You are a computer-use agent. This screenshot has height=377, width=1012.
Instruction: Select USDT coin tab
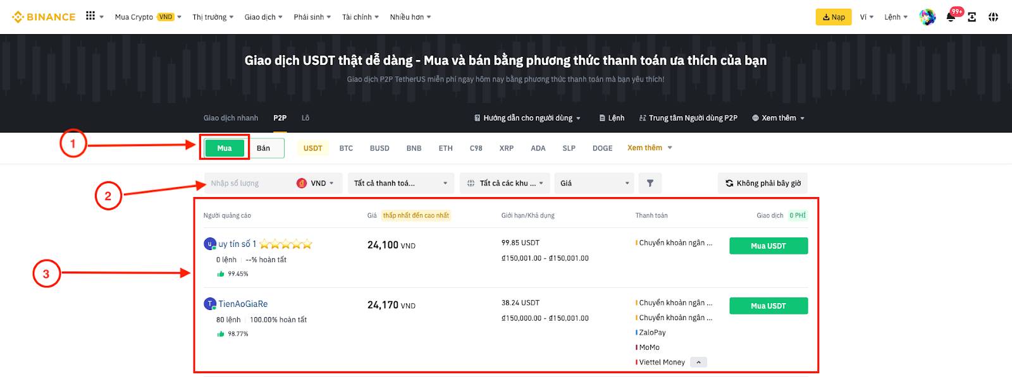[x=313, y=148]
